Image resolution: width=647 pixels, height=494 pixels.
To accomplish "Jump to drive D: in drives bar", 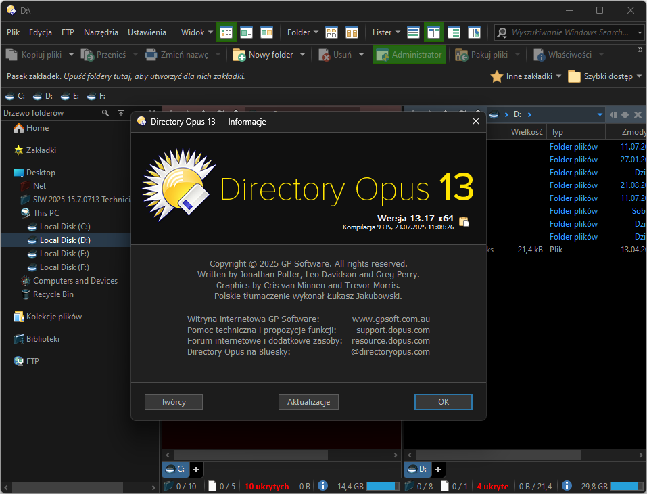I will (x=43, y=96).
